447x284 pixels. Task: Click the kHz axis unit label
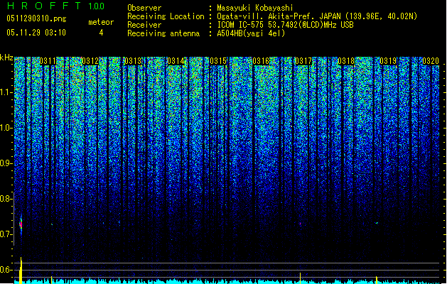6,58
